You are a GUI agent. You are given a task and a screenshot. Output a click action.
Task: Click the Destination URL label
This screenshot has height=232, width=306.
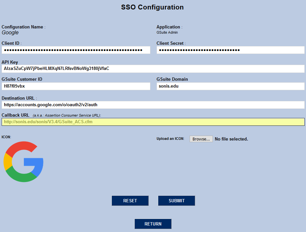[x=18, y=98]
